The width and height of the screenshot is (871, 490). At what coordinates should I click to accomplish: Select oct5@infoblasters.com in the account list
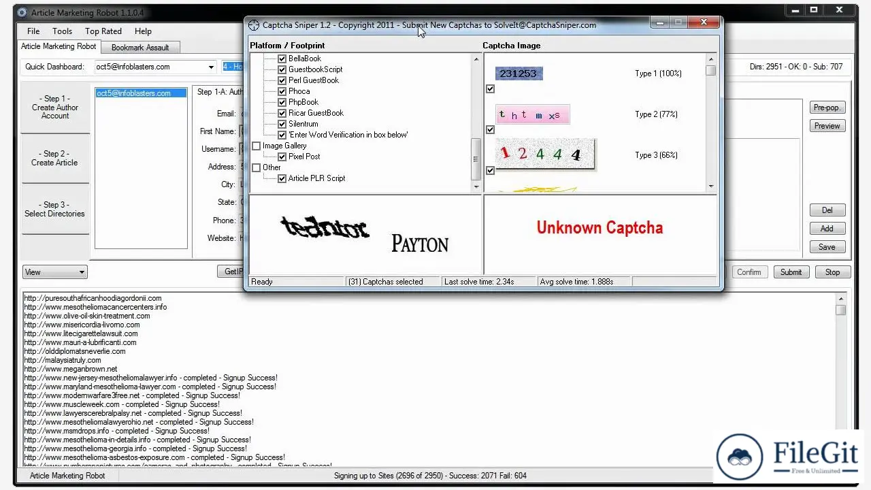141,93
